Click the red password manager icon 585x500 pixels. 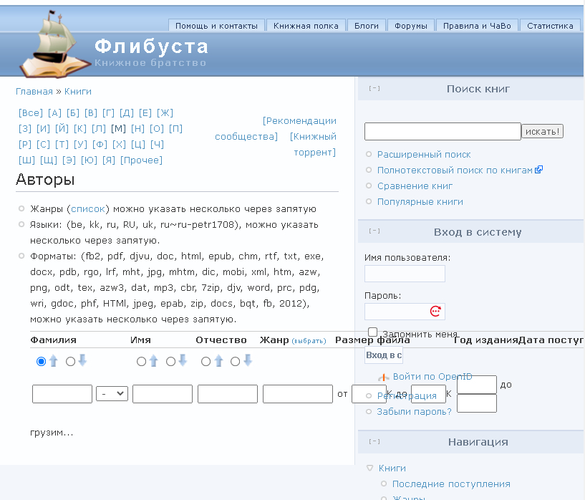[435, 311]
